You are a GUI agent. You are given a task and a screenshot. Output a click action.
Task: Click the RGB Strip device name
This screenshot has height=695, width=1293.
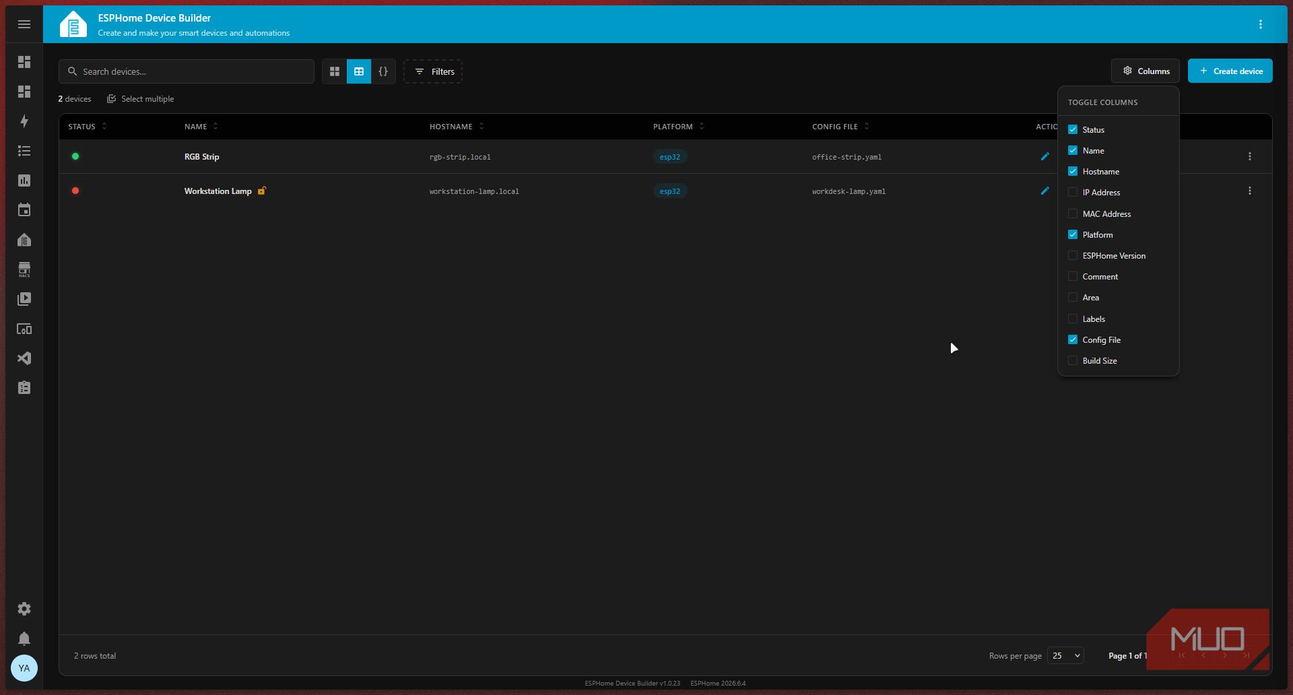point(201,156)
